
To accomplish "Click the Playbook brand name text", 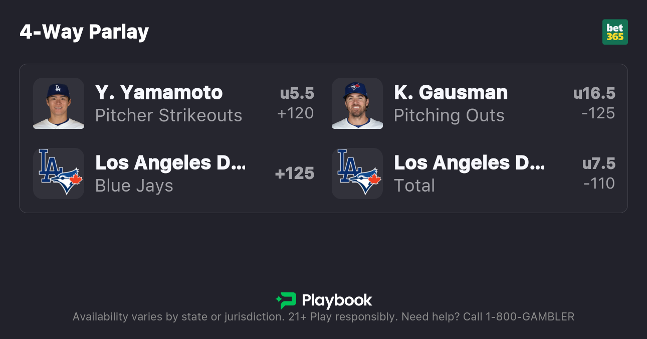I will [x=337, y=300].
